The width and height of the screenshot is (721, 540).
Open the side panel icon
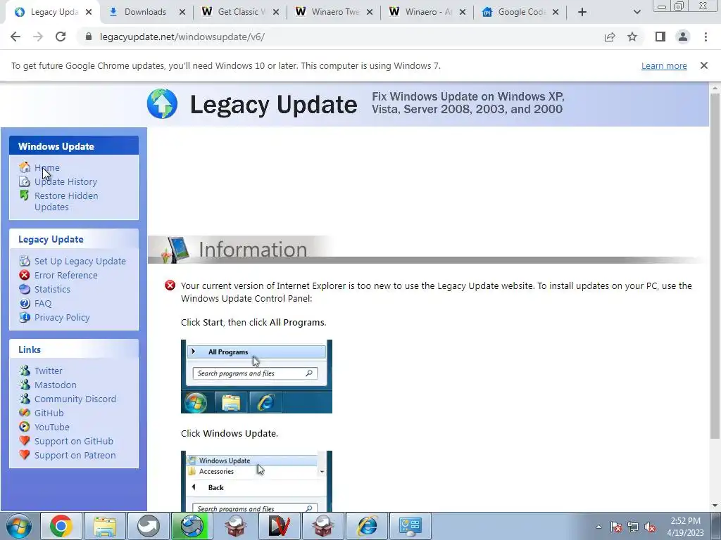click(x=660, y=37)
